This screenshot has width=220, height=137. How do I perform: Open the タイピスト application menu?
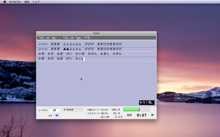[15, 2]
